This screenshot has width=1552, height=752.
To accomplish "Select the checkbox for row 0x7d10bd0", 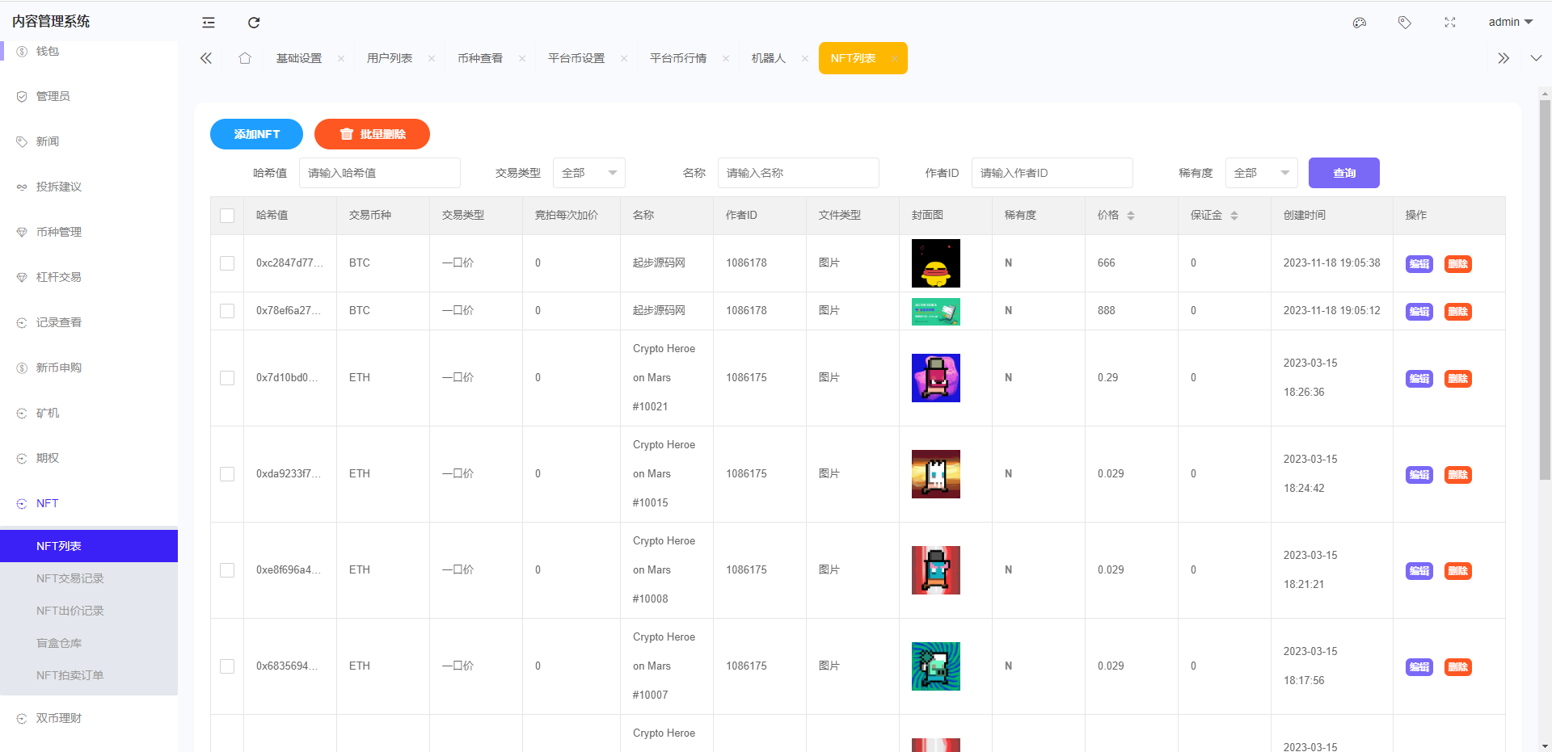I will pos(227,378).
